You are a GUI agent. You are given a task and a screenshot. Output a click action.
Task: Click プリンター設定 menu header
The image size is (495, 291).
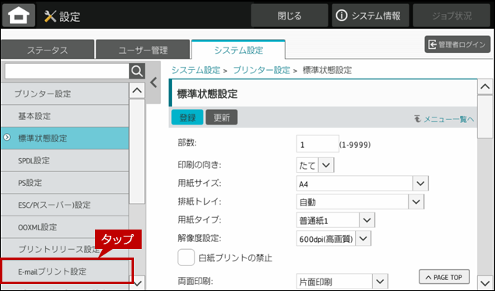pyautogui.click(x=65, y=93)
